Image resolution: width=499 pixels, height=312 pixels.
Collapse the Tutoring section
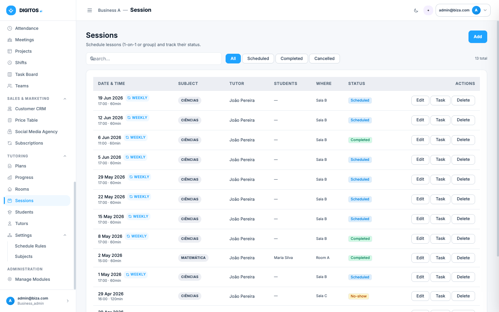[x=65, y=156]
